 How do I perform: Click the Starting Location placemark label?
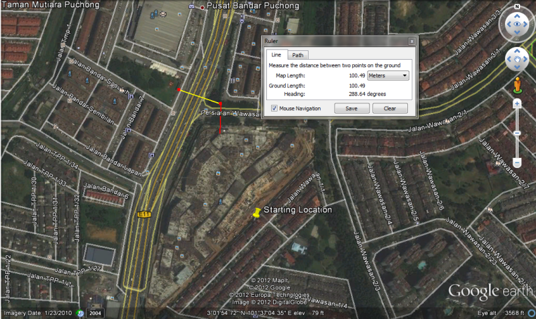pyautogui.click(x=298, y=210)
